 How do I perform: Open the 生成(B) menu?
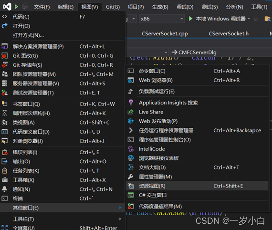click(x=160, y=7)
